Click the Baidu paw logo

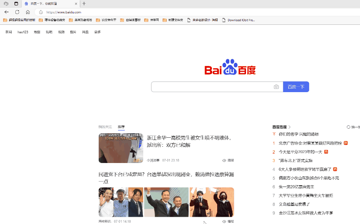click(230, 67)
